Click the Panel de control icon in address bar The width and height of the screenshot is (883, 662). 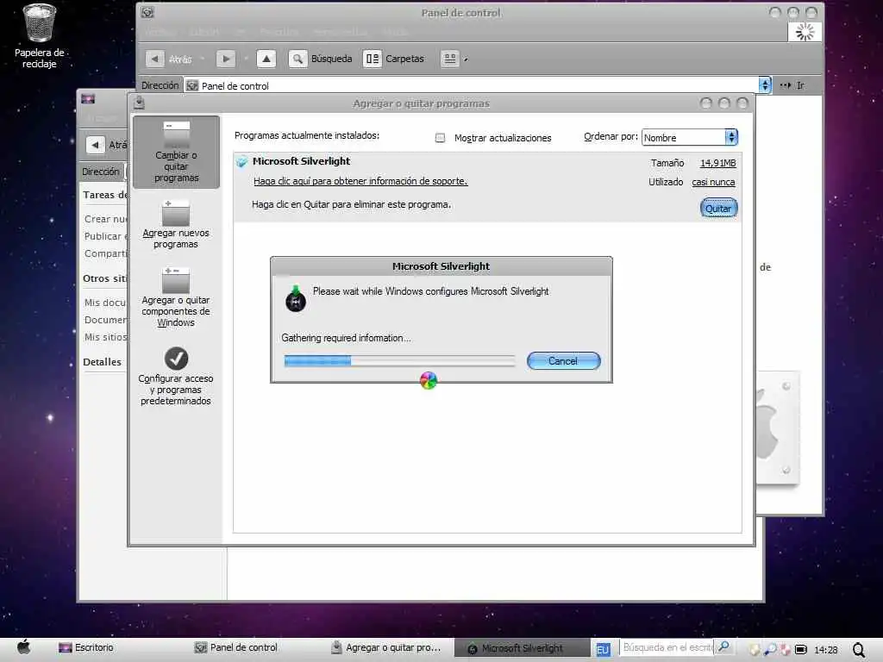[x=192, y=85]
